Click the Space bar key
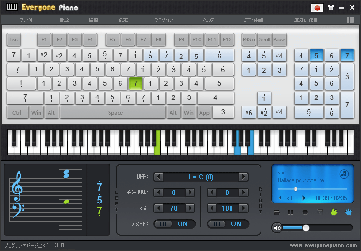 point(113,112)
